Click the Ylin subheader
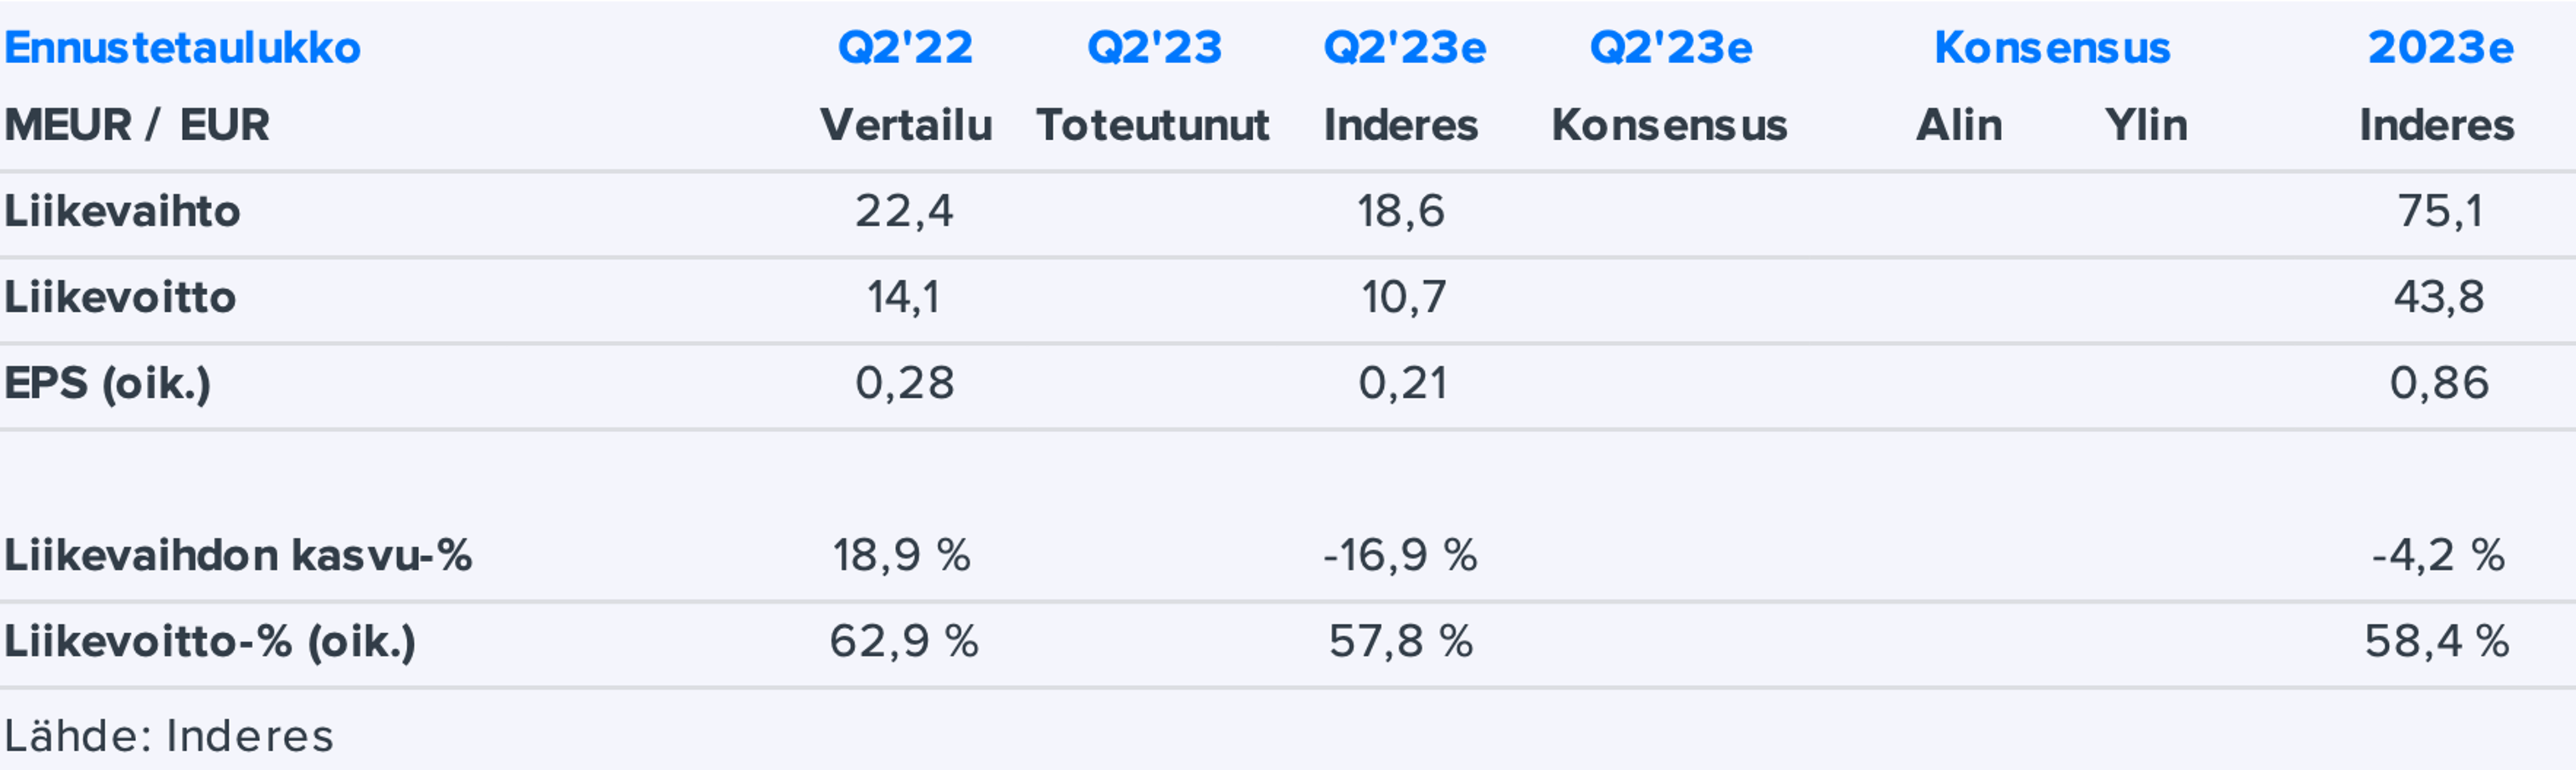Viewport: 2576px width, 770px height. 2145,126
